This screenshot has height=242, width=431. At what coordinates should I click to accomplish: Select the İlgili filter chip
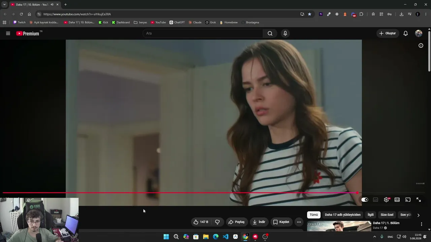pos(370,215)
